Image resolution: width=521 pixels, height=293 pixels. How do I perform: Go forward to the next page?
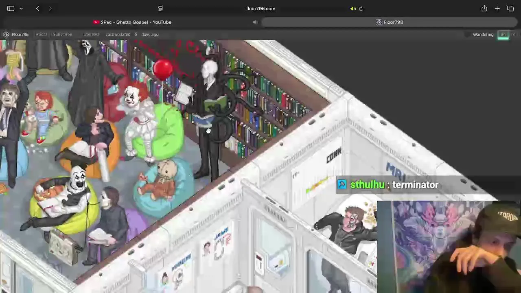50,8
